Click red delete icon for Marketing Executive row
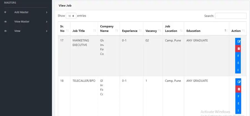 click(239, 49)
